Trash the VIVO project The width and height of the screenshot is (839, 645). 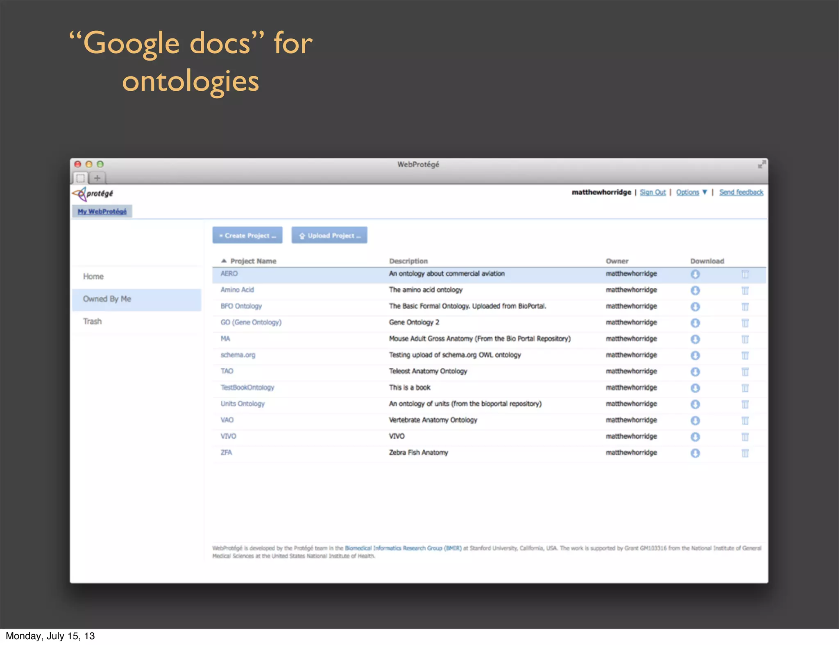[x=745, y=437]
